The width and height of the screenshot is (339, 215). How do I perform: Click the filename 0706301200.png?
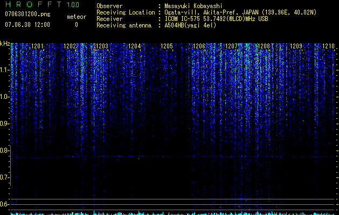click(x=27, y=14)
